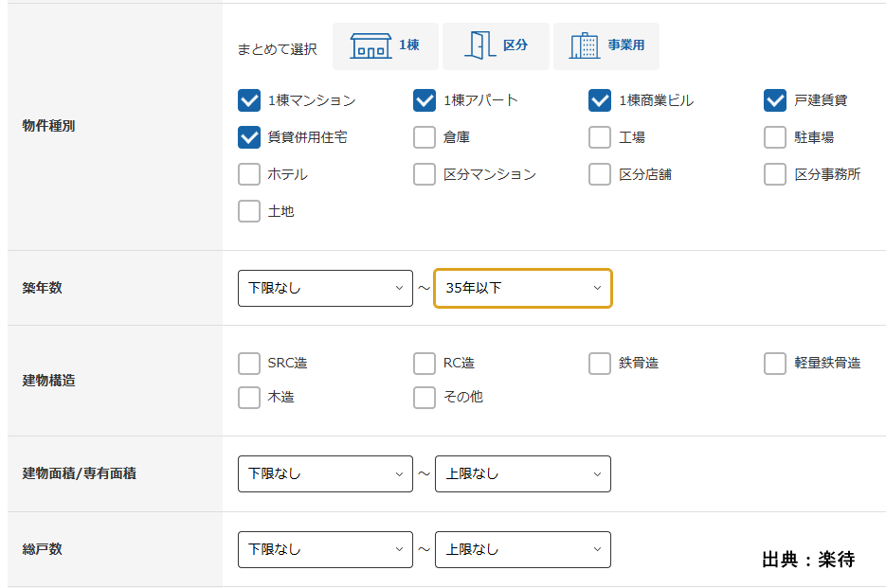Expand the 建物面積 upper limit dropdown
Image resolution: width=886 pixels, height=588 pixels.
click(523, 473)
